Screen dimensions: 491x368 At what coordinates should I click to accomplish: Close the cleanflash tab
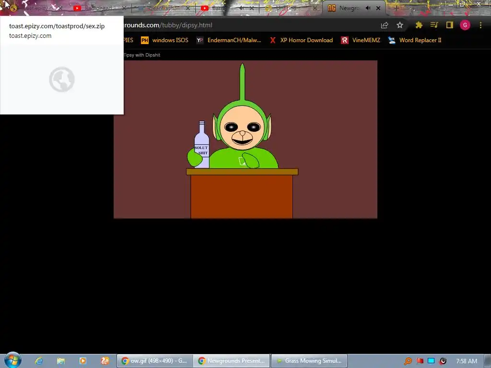pos(188,8)
